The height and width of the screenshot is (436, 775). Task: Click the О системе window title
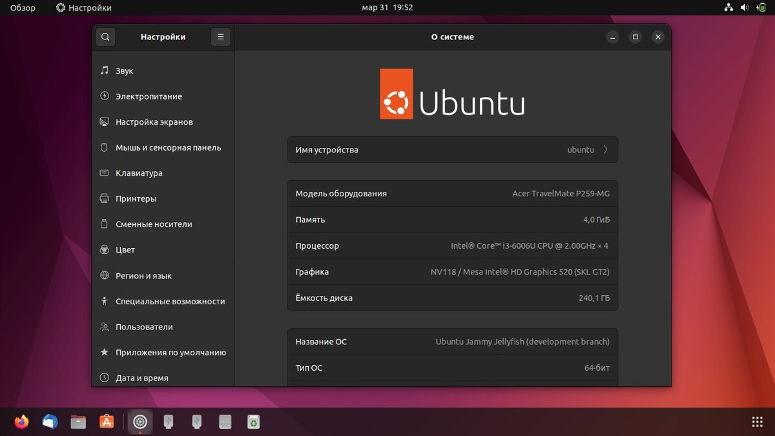click(x=452, y=37)
